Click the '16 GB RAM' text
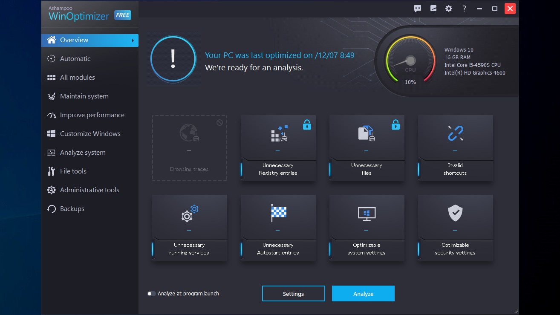This screenshot has width=560, height=315. [x=457, y=58]
